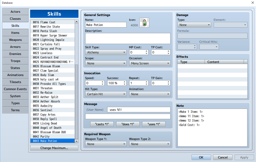The width and height of the screenshot is (256, 162).
Task: Open the Occasion dropdown
Action: click(x=149, y=63)
